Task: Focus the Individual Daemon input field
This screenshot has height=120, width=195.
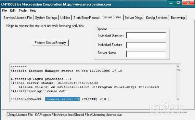Action: (x=146, y=35)
